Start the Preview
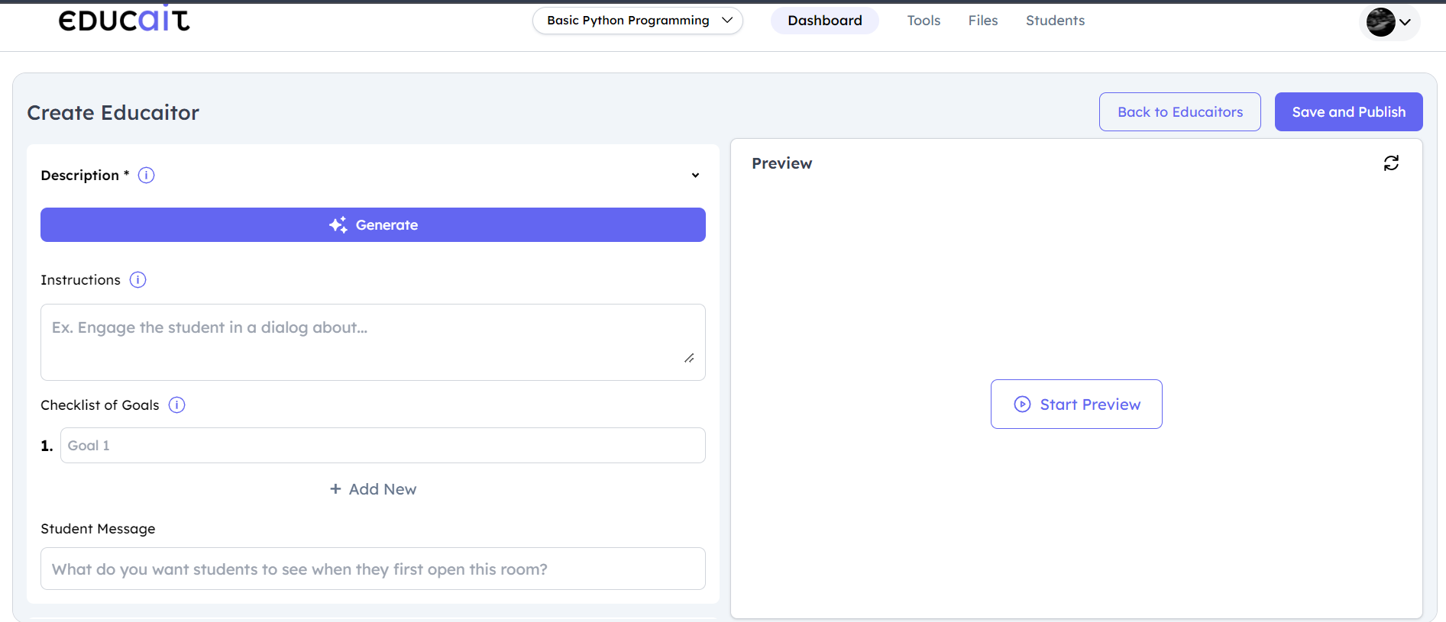Screen dimensions: 1446x622 [x=1076, y=404]
